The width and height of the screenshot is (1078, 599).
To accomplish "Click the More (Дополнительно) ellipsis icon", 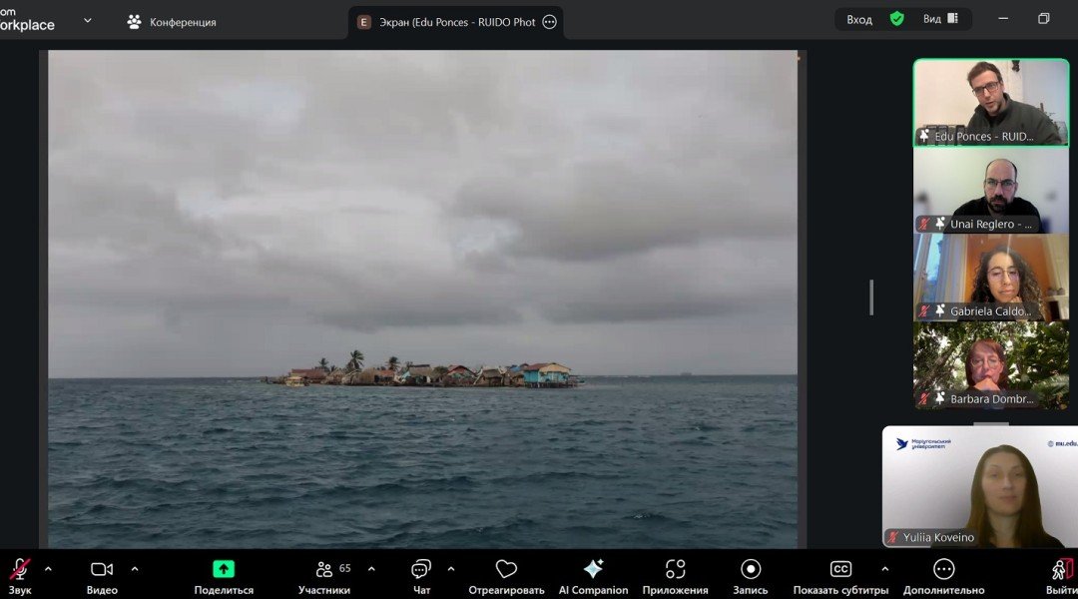I will pyautogui.click(x=943, y=569).
